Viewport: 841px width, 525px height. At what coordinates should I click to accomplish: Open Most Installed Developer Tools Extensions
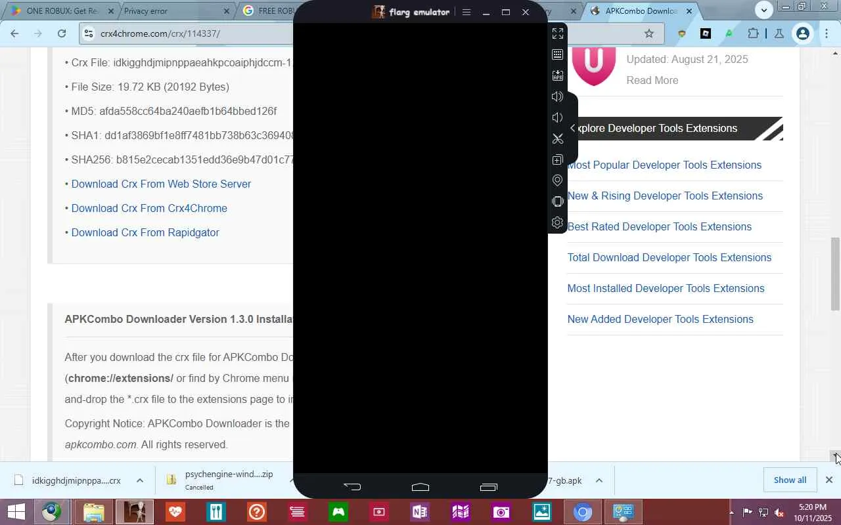point(666,289)
